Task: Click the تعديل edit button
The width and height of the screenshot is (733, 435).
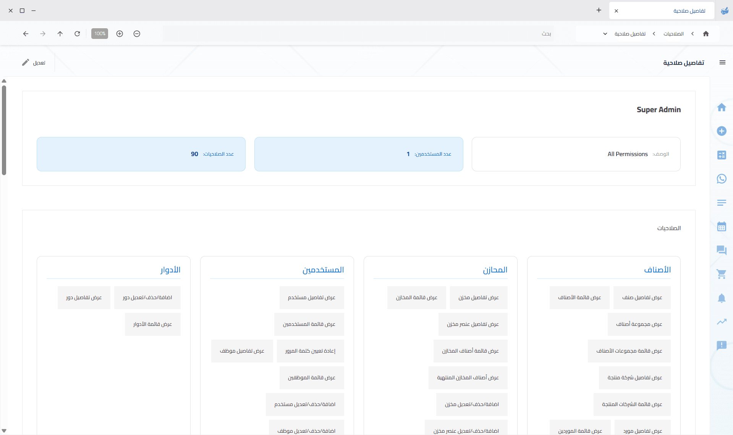Action: tap(34, 62)
